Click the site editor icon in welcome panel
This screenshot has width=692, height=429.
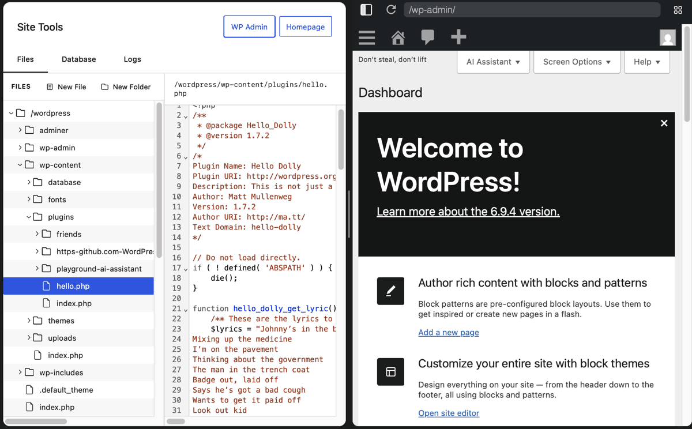point(390,372)
